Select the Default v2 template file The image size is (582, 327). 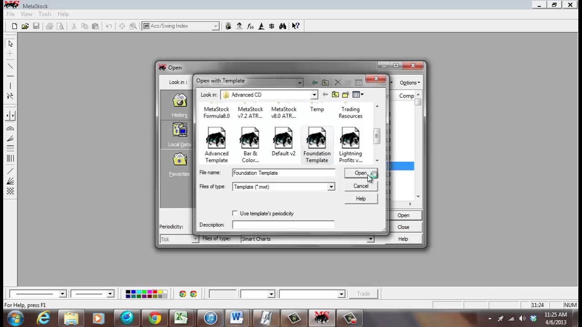pyautogui.click(x=283, y=142)
